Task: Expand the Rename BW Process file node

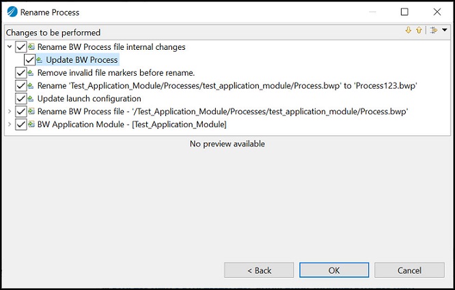Action: (10, 111)
